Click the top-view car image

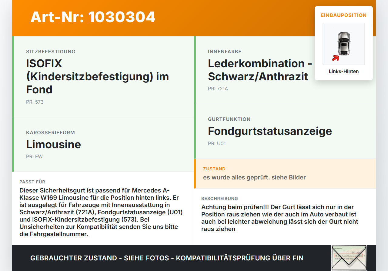(344, 44)
